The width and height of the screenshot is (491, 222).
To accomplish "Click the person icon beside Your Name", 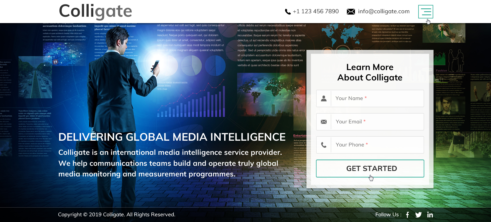I will (324, 98).
